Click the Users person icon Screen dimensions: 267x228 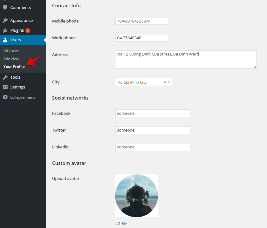point(5,40)
